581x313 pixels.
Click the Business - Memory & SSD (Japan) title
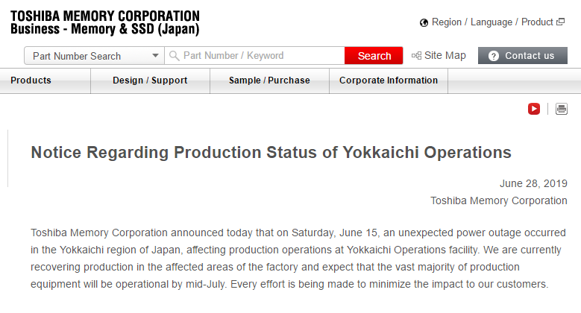[105, 29]
